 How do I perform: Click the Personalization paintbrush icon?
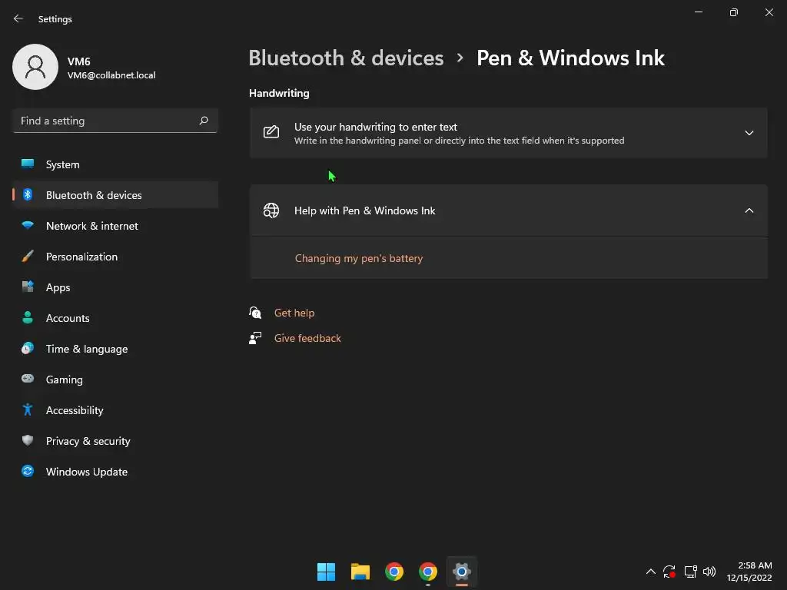[x=28, y=256]
